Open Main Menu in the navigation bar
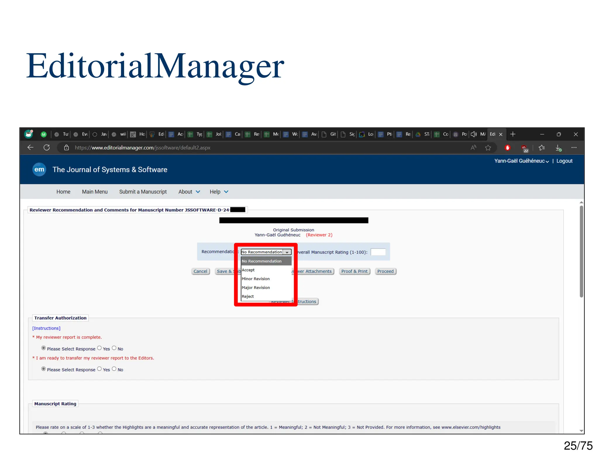This screenshot has height=462, width=599. pyautogui.click(x=95, y=192)
